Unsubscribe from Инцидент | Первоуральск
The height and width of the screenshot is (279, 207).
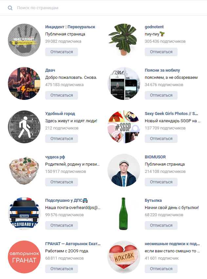pyautogui.click(x=62, y=52)
